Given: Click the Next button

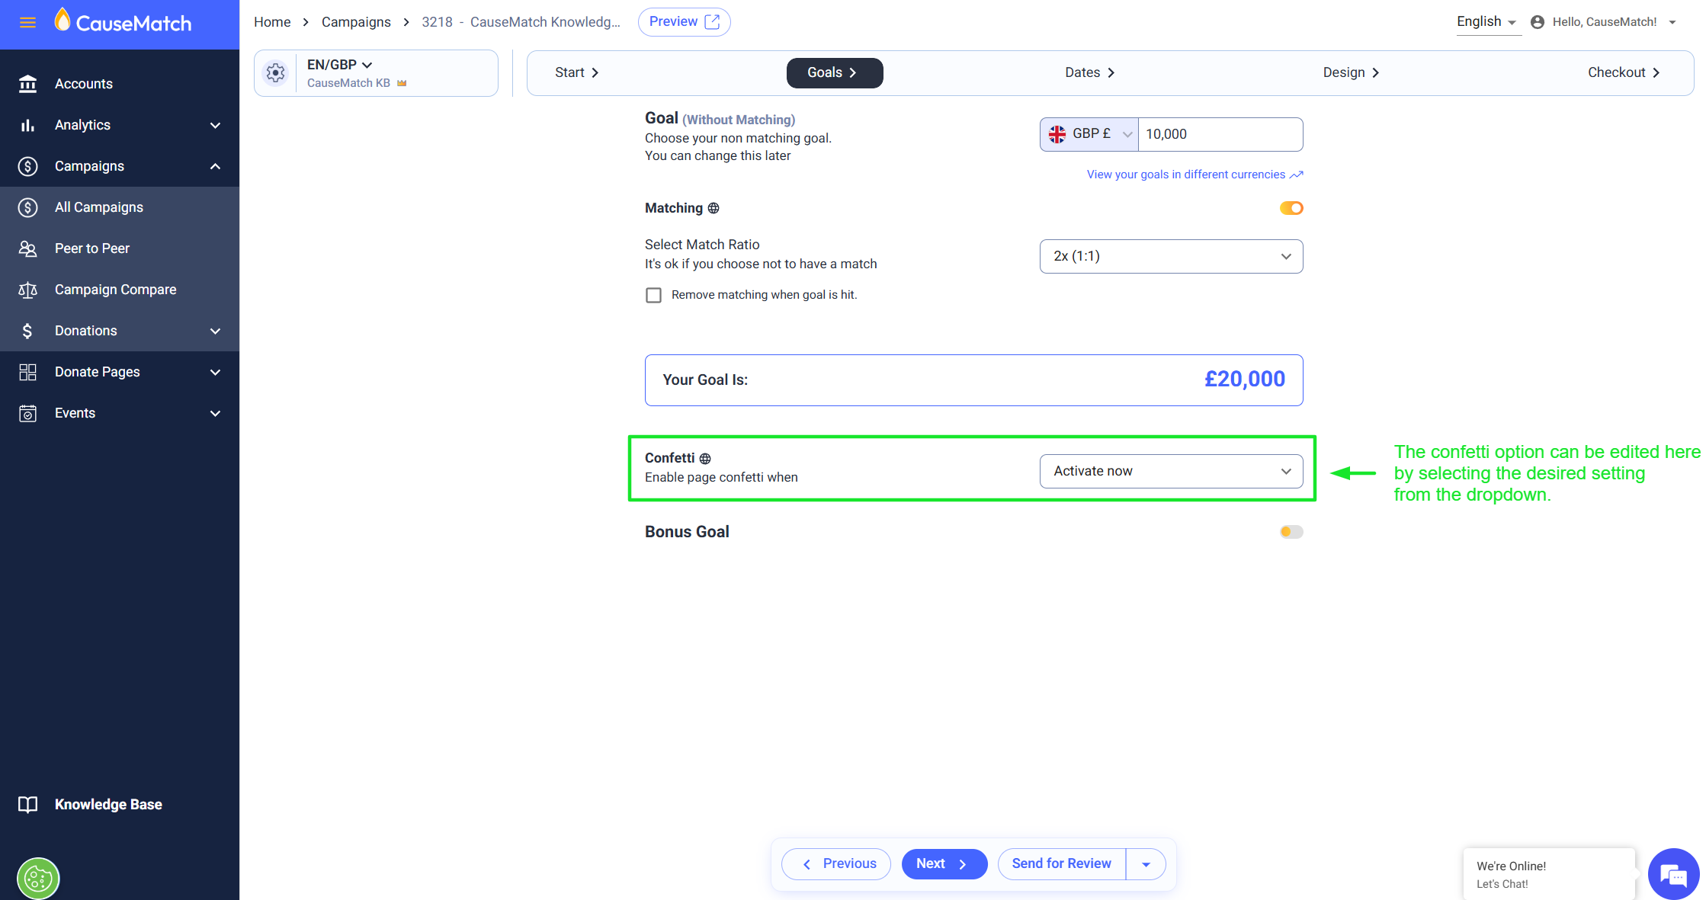Looking at the screenshot, I should click(x=944, y=864).
